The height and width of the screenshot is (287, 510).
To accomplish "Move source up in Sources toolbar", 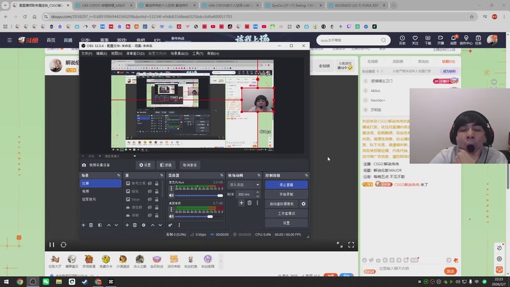I will tap(152, 225).
